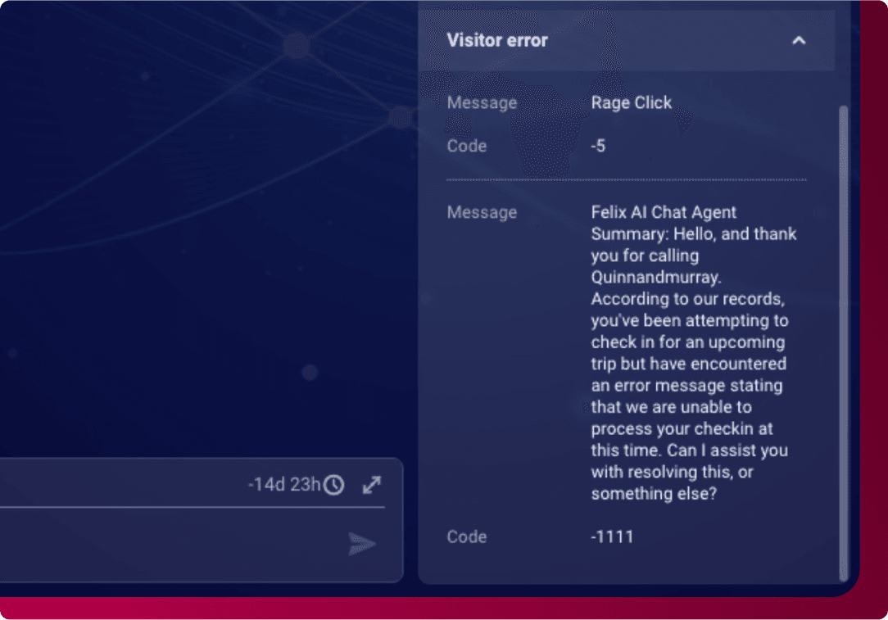This screenshot has height=620, width=888.
Task: Select the "-5" error code value
Action: (598, 146)
